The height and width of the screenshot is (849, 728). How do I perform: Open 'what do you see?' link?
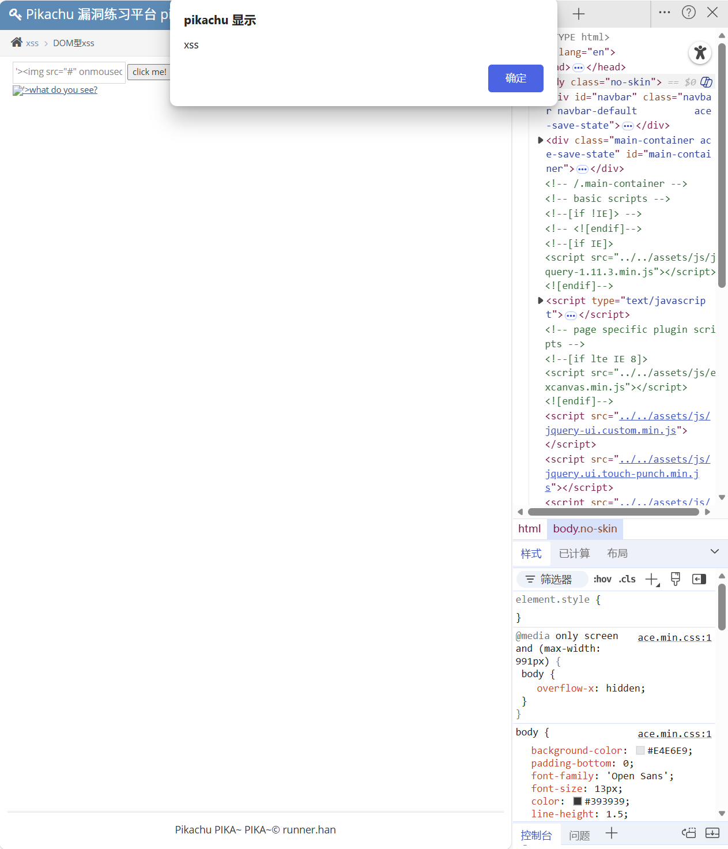point(63,90)
